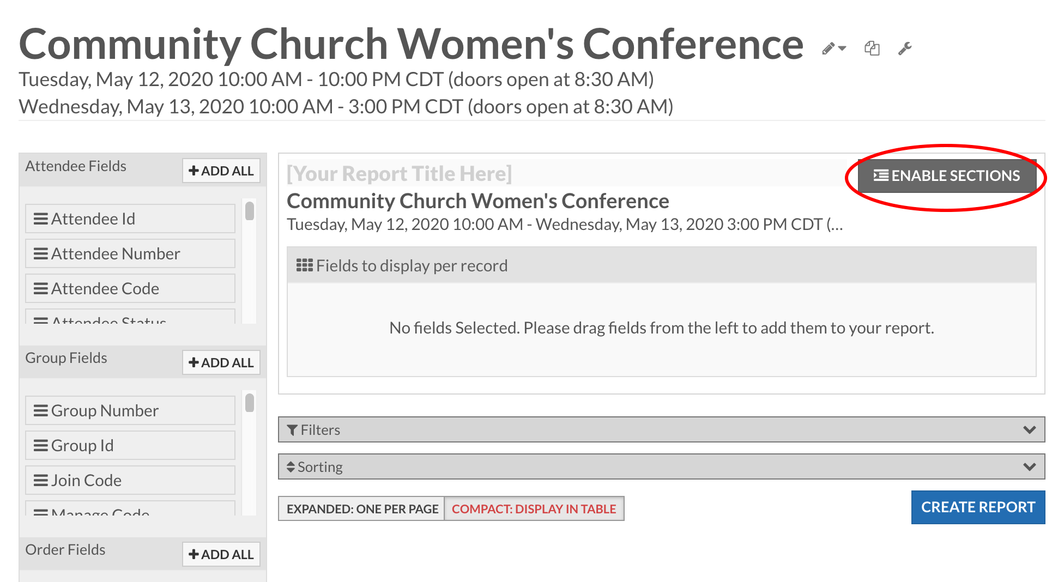Select Compact: Display in Table layout
The width and height of the screenshot is (1064, 582).
(534, 508)
